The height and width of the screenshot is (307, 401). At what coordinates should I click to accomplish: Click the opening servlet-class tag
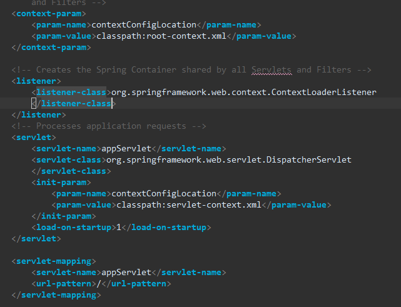coord(69,160)
